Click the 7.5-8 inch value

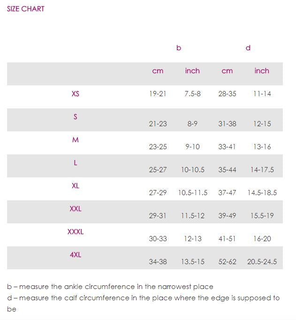tap(192, 94)
